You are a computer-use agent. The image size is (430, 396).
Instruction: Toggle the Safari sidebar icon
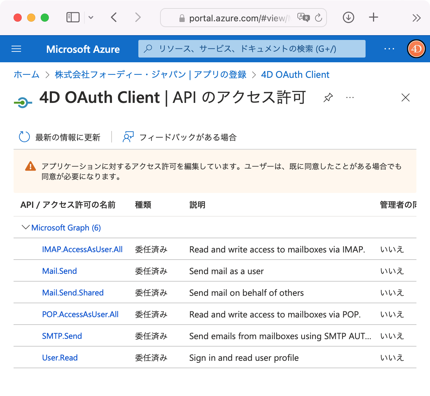coord(72,17)
